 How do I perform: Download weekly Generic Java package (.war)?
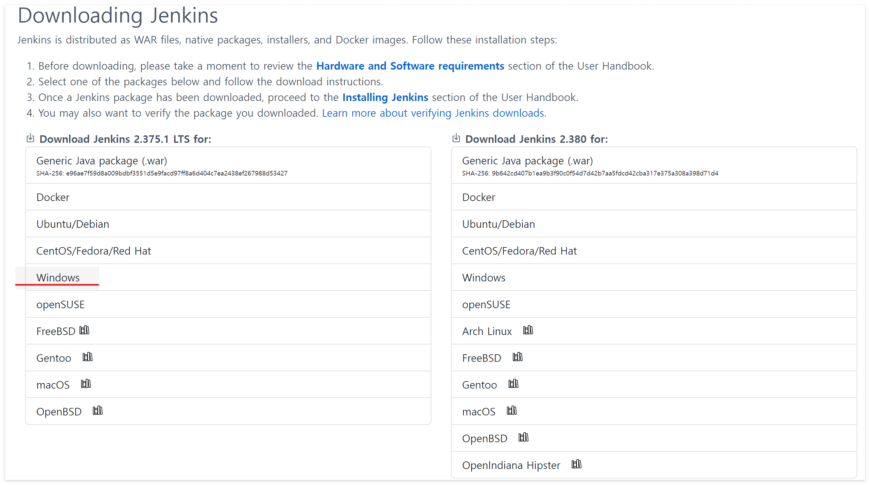(527, 161)
